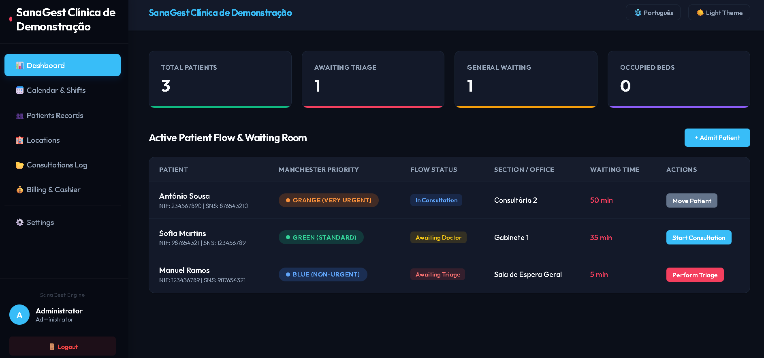Click the Waiting Time column header
The height and width of the screenshot is (358, 764).
615,170
